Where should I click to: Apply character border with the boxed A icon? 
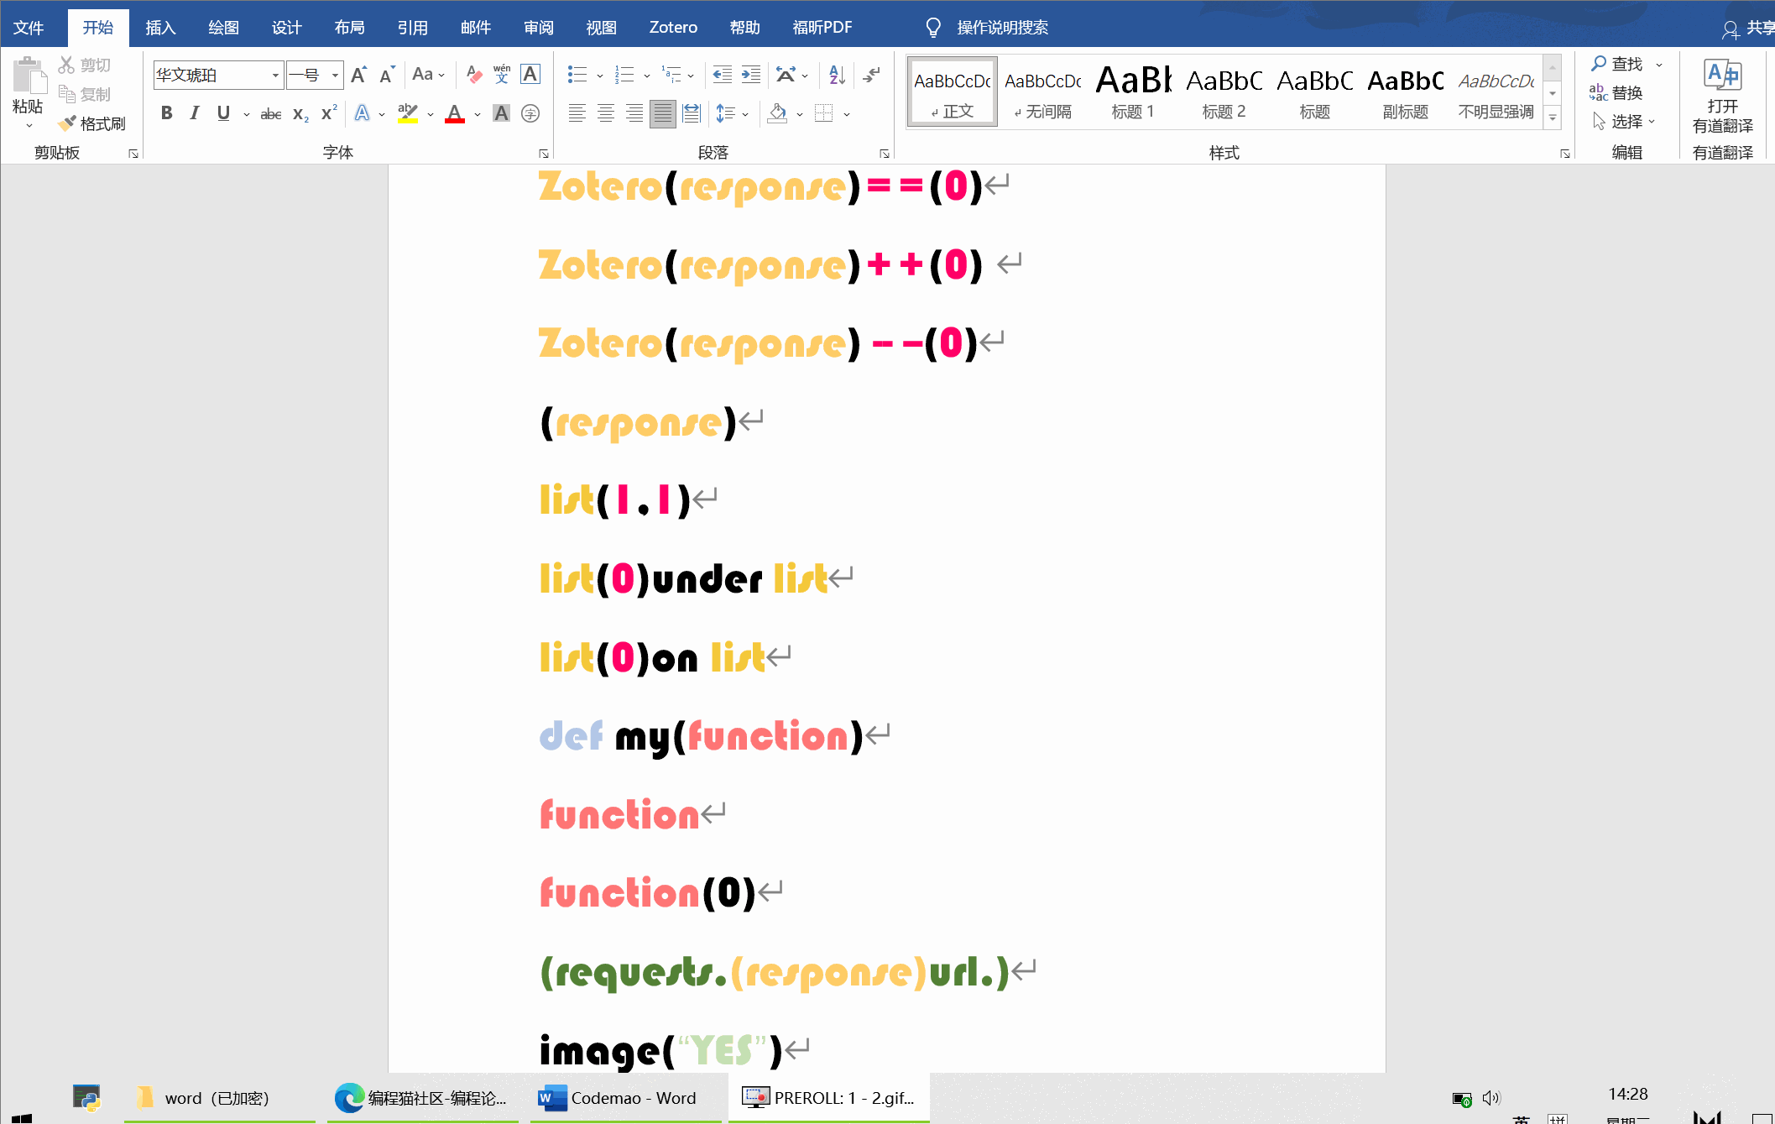(530, 75)
